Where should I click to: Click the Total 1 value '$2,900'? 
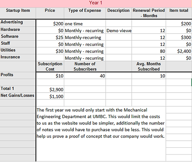50,90
